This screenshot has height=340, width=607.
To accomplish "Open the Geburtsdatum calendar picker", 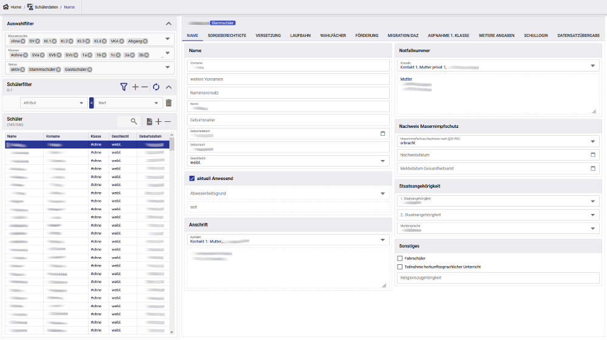I will [382, 133].
